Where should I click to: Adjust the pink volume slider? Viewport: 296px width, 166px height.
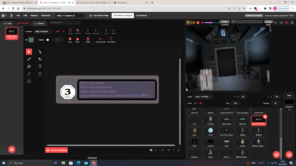point(209,23)
